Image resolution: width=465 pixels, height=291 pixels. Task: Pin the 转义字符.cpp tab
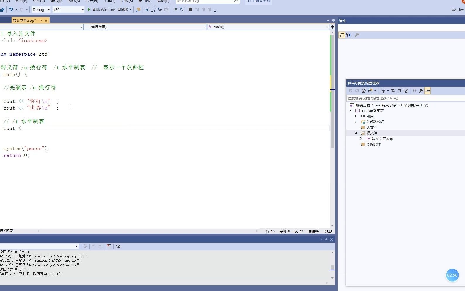pyautogui.click(x=40, y=21)
